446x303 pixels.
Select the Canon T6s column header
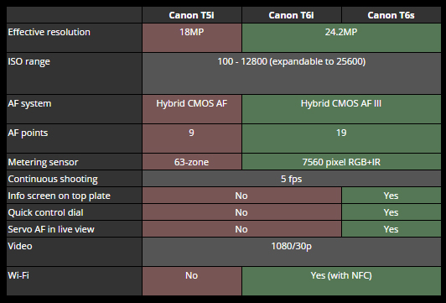tap(392, 15)
